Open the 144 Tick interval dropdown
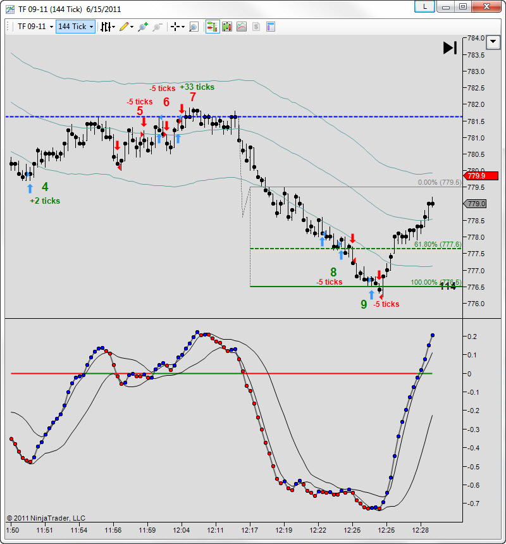This screenshot has height=544, width=506. (x=76, y=27)
